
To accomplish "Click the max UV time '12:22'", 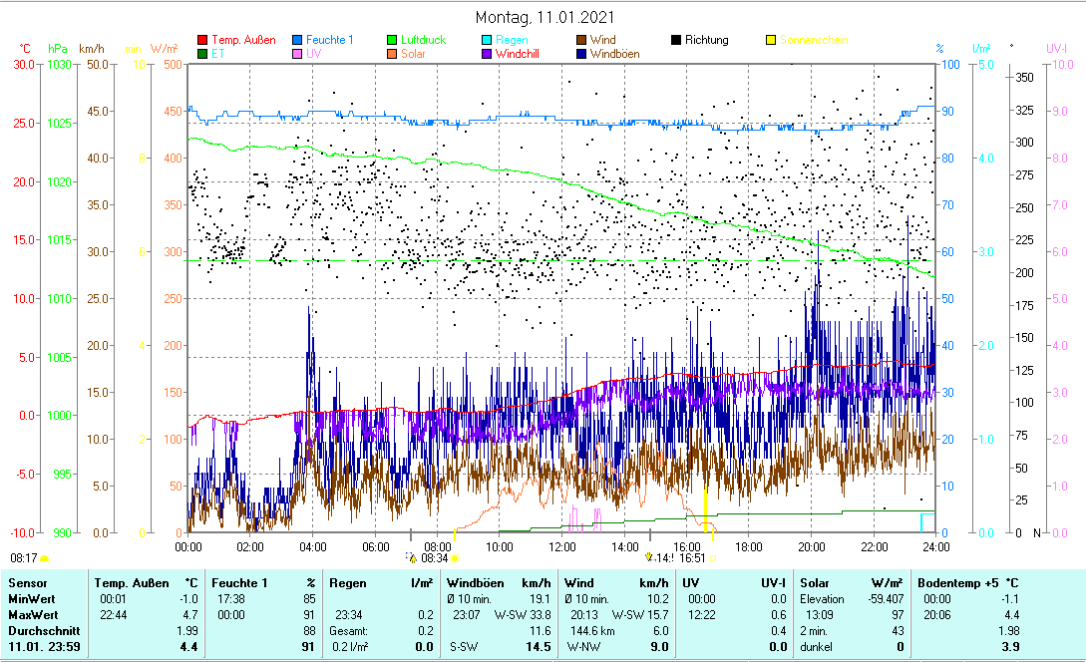I will tap(702, 615).
